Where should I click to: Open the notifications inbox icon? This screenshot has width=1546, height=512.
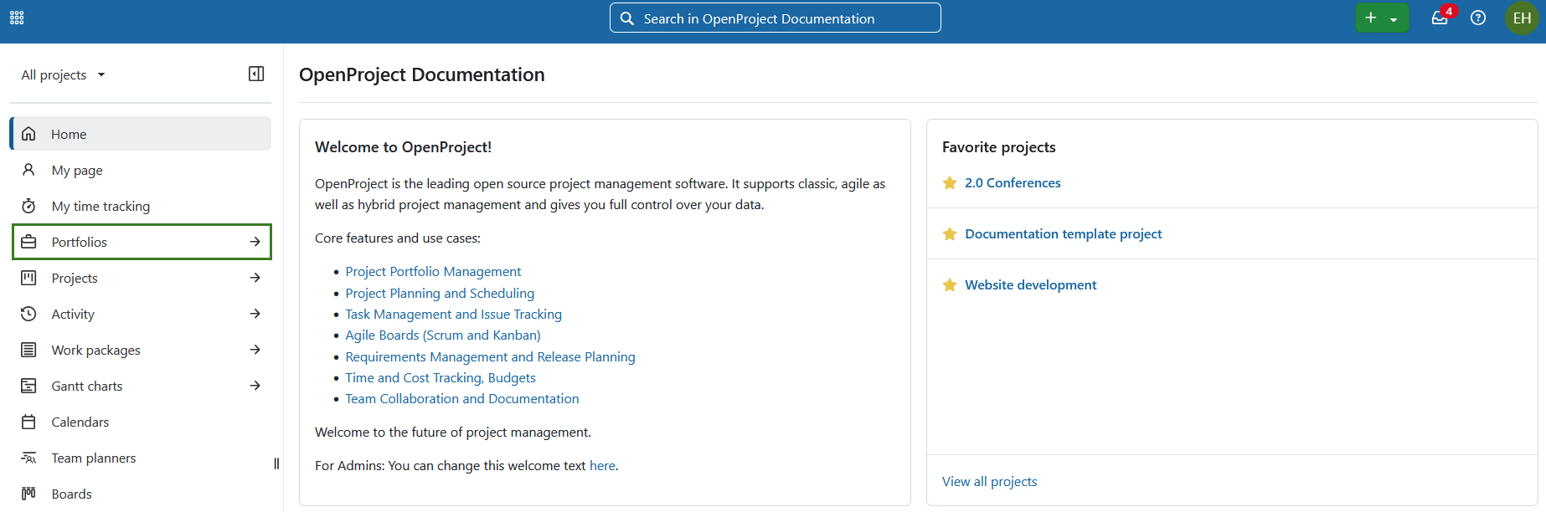pyautogui.click(x=1440, y=18)
